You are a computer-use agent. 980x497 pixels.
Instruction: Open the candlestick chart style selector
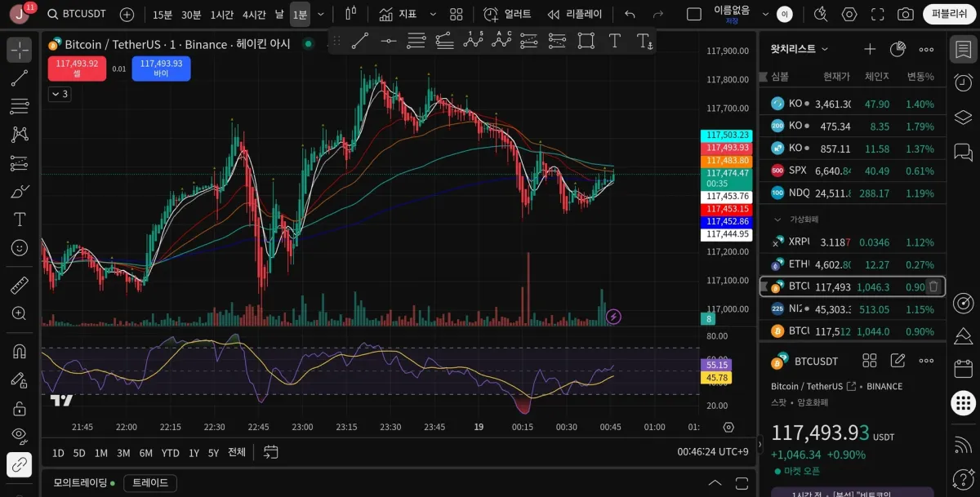[351, 14]
